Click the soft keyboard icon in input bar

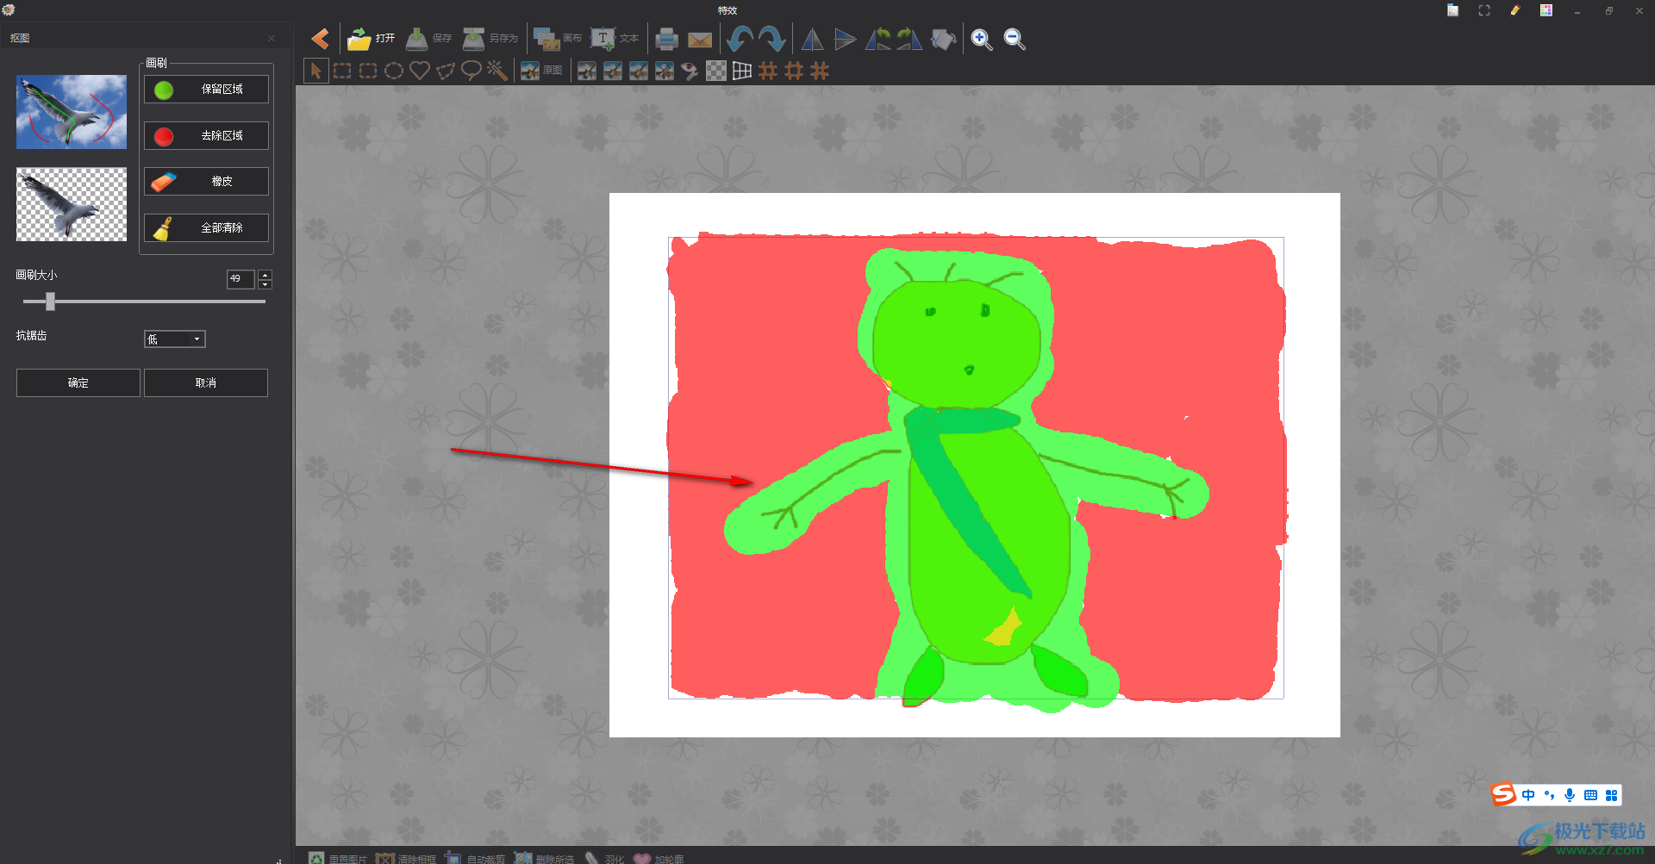1590,795
